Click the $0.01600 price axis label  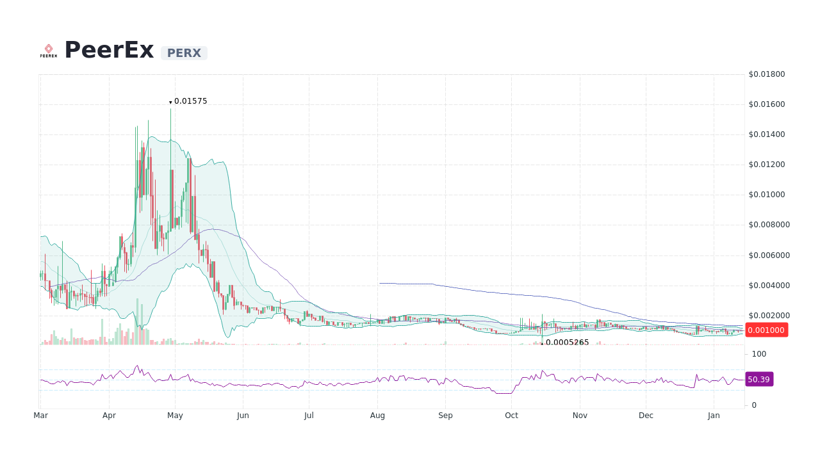pos(767,104)
